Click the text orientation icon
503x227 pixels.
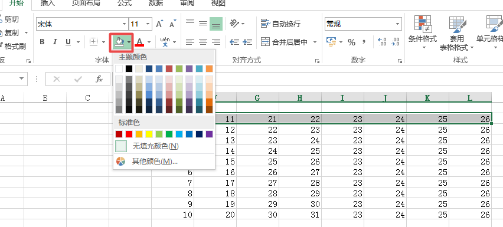pos(235,24)
